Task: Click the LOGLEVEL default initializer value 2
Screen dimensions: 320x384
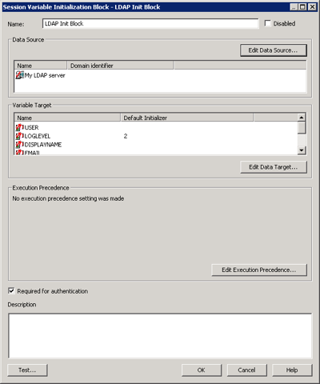Action: coord(126,136)
